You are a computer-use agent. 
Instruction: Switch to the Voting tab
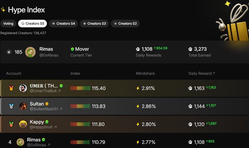click(x=8, y=24)
